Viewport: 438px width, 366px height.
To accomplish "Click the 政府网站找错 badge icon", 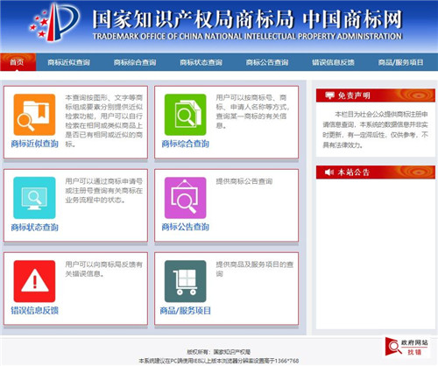I will pyautogui.click(x=406, y=347).
